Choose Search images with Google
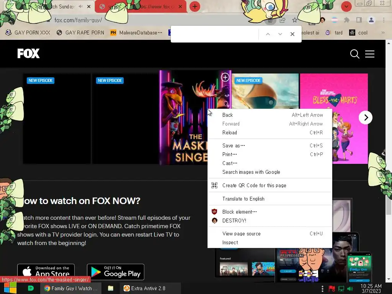Image resolution: width=392 pixels, height=294 pixels. (x=270, y=172)
